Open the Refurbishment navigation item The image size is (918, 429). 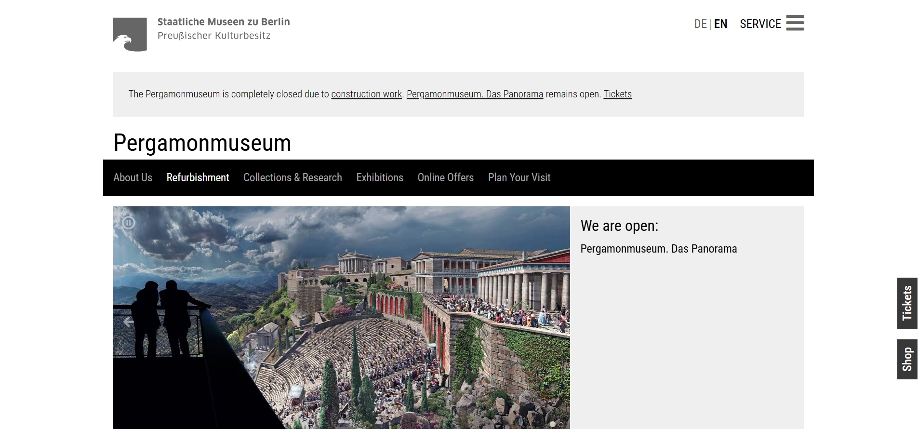[x=198, y=177]
